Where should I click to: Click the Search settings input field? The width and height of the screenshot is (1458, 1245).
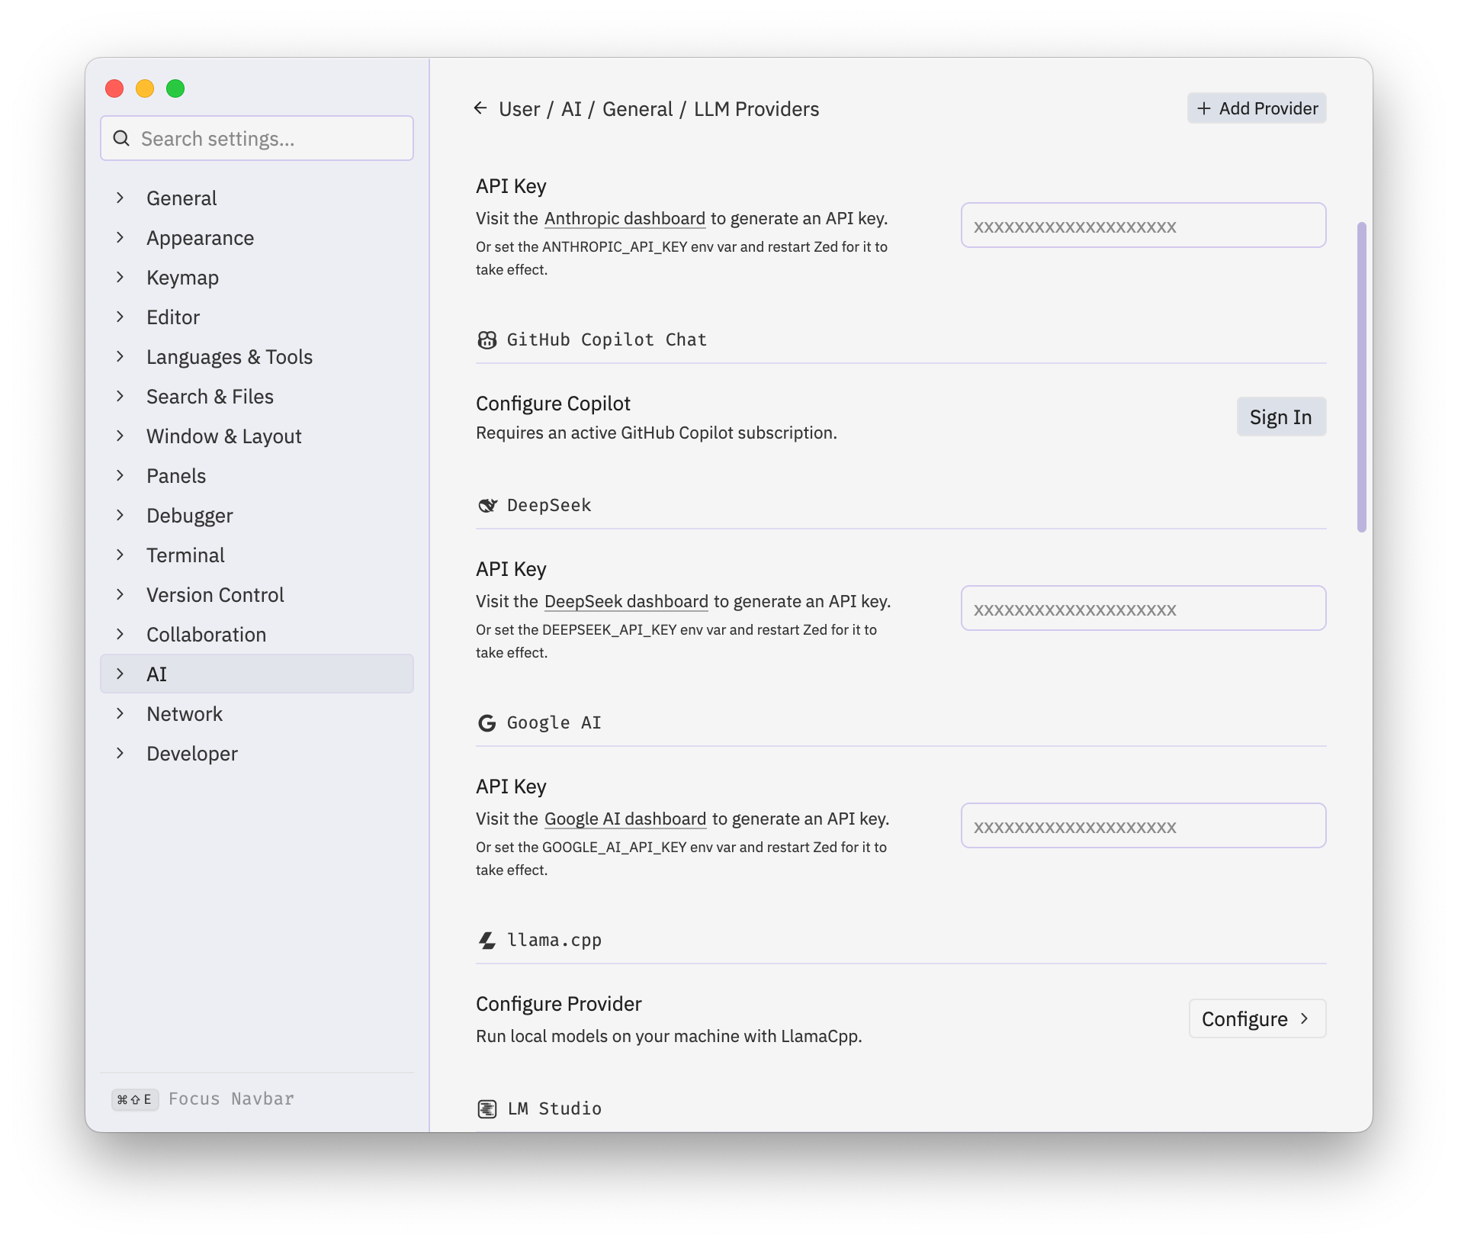pyautogui.click(x=257, y=138)
